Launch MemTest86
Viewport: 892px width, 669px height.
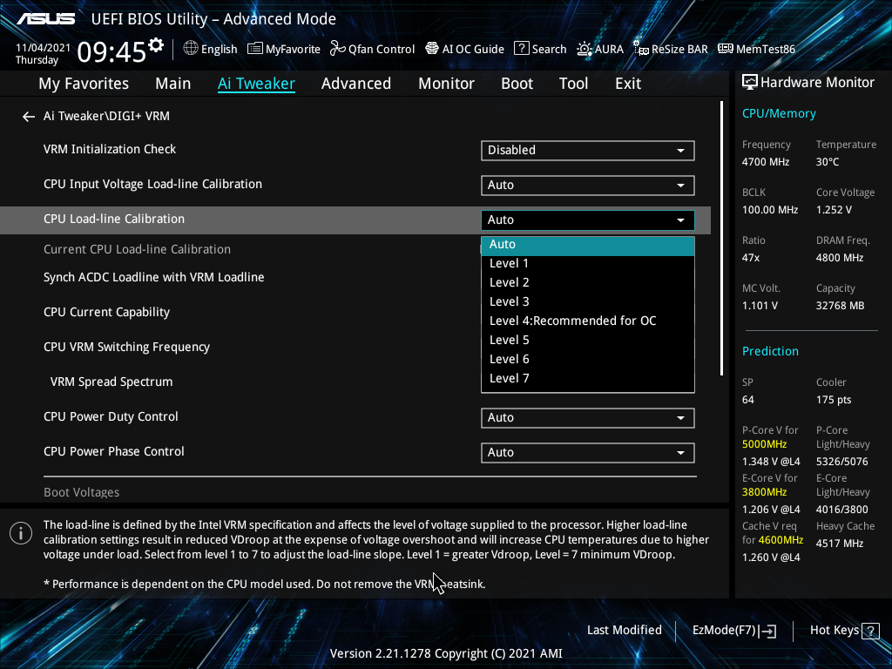point(757,49)
